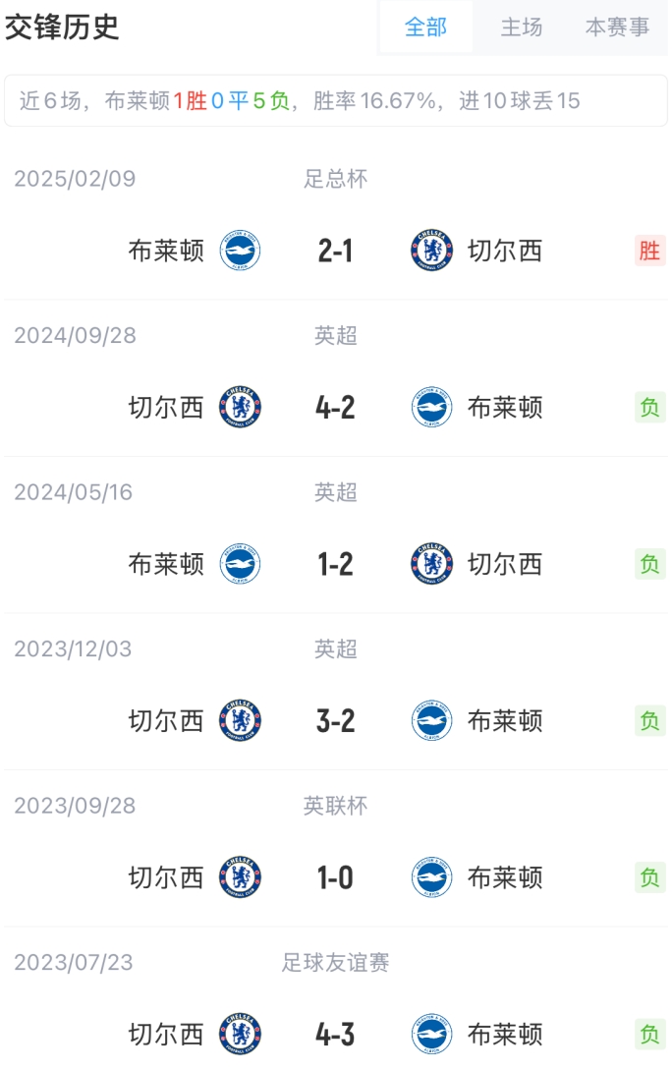Viewport: 672px width, 1070px height.
Task: Tap Chelsea crest in 2025/02/09 match
Action: coord(432,252)
